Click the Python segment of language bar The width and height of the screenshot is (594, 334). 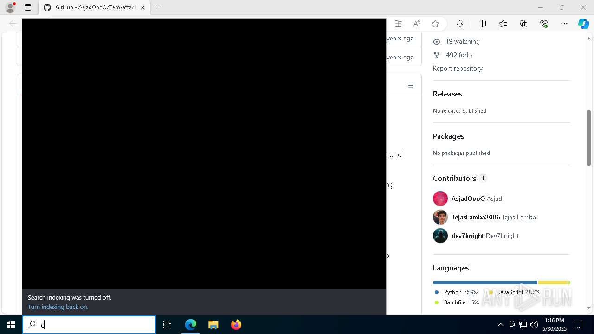485,283
